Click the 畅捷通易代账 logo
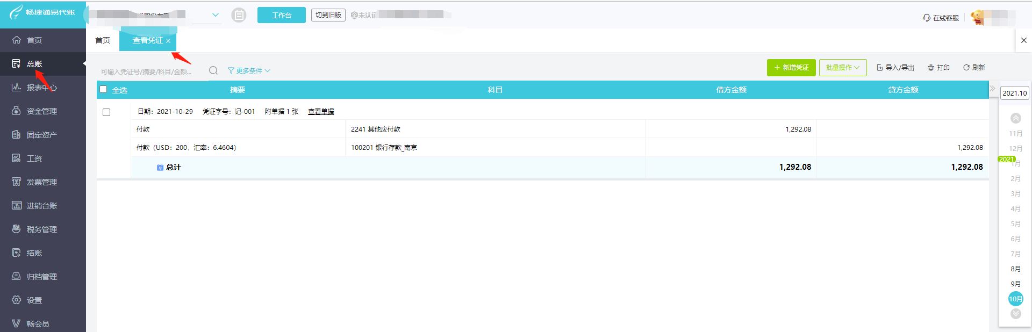1032x332 pixels. [43, 12]
